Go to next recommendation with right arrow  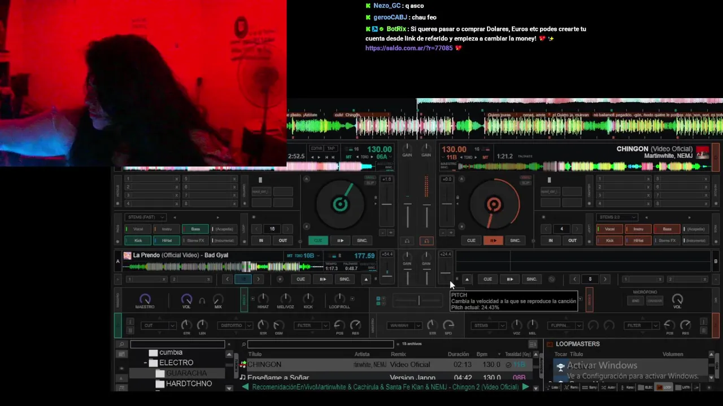[x=525, y=387]
